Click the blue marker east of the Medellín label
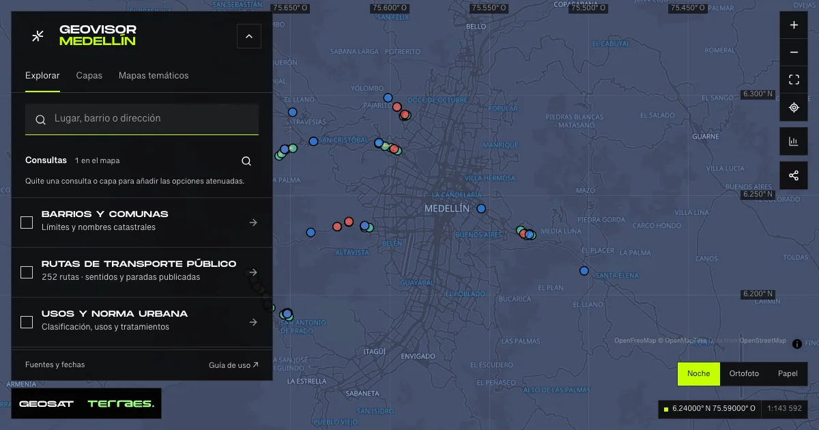Viewport: 819px width, 430px height. [481, 209]
